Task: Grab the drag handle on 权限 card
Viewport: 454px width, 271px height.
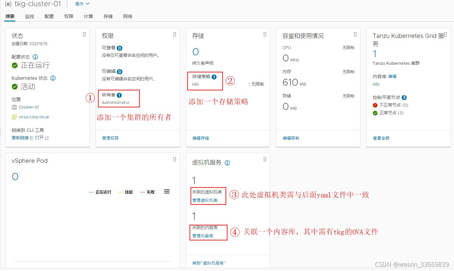Action: [174, 34]
